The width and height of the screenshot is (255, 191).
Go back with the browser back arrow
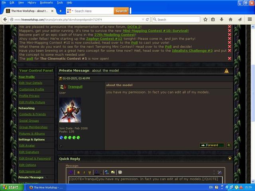(x=5, y=19)
